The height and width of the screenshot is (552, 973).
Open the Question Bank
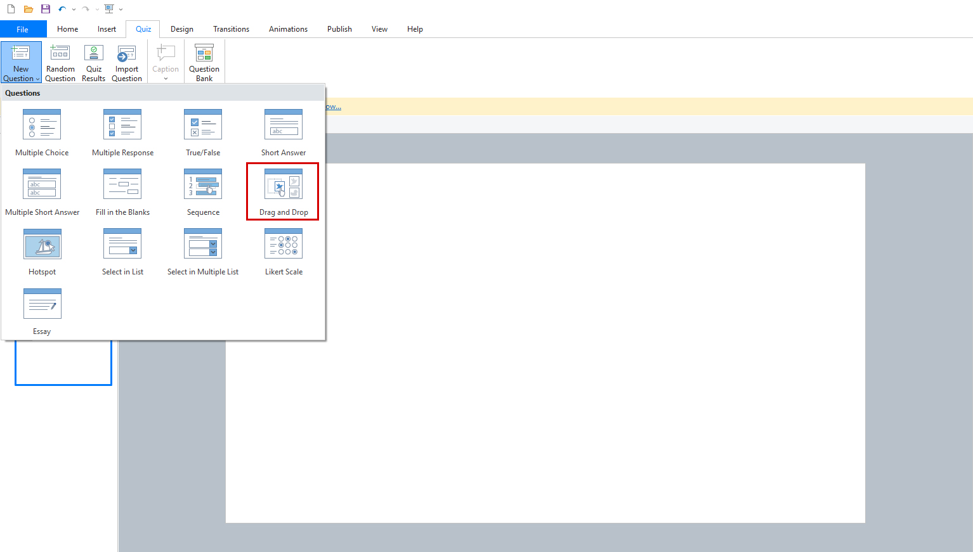click(204, 63)
